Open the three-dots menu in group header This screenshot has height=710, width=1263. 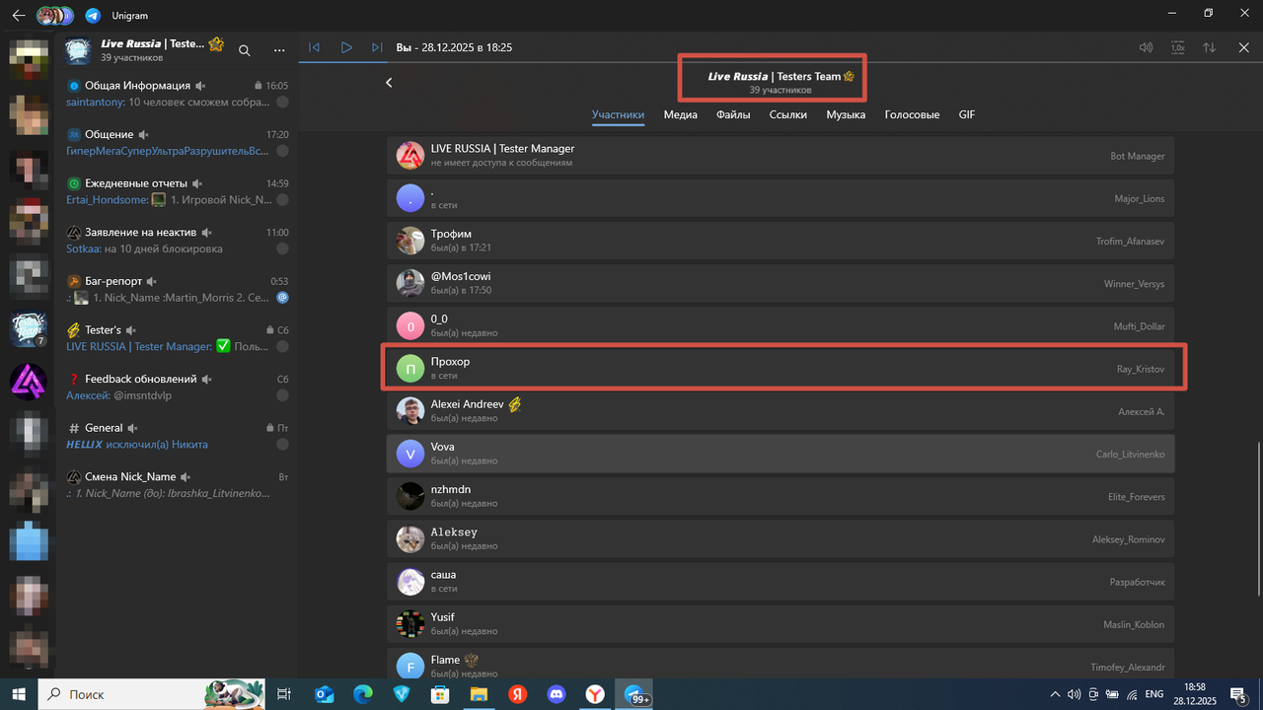point(279,50)
